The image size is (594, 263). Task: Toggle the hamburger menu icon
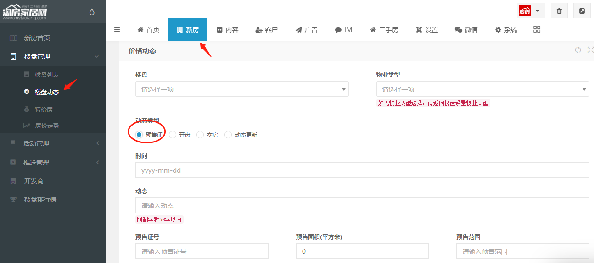(117, 30)
